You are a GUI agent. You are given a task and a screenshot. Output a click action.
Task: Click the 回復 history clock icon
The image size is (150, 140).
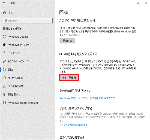4,69
